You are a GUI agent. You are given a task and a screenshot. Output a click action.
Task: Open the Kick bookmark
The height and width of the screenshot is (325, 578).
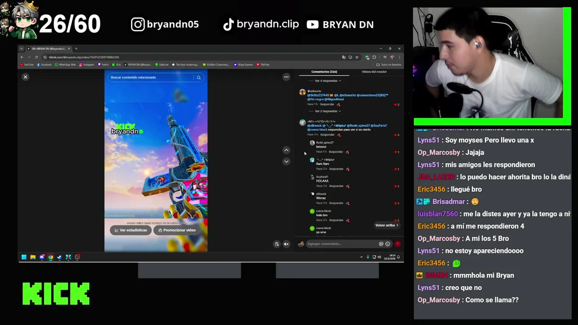click(117, 65)
